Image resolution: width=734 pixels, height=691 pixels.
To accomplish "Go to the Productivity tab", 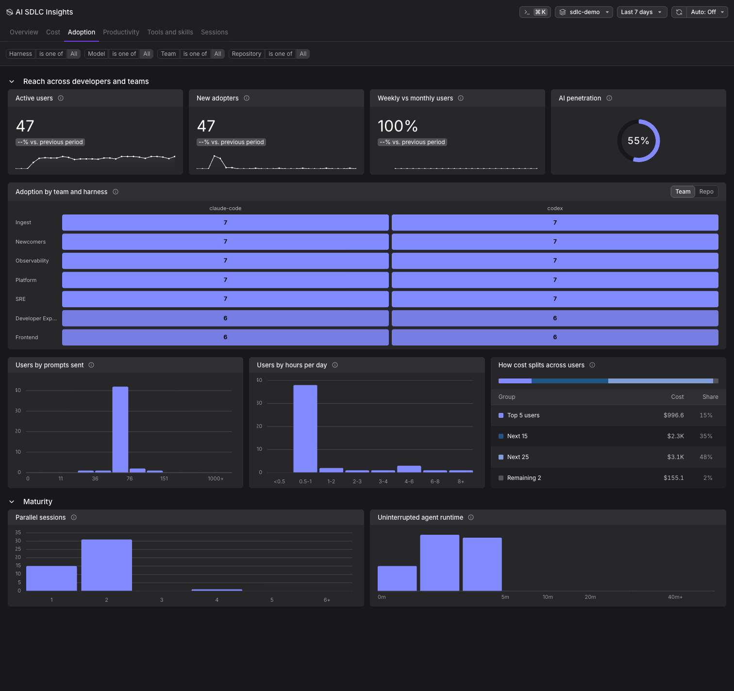I will click(121, 32).
